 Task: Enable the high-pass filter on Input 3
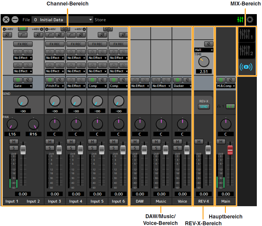tap(50, 34)
